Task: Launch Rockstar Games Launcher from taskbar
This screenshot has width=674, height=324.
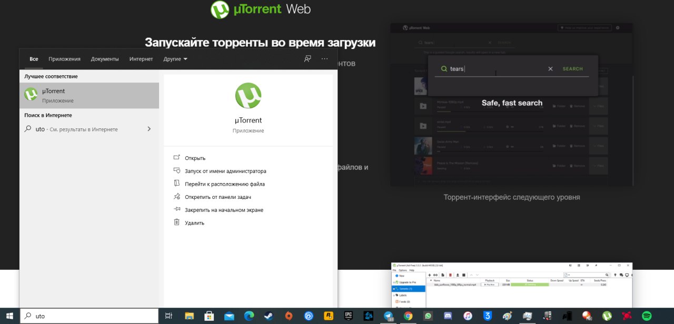Action: [x=329, y=316]
